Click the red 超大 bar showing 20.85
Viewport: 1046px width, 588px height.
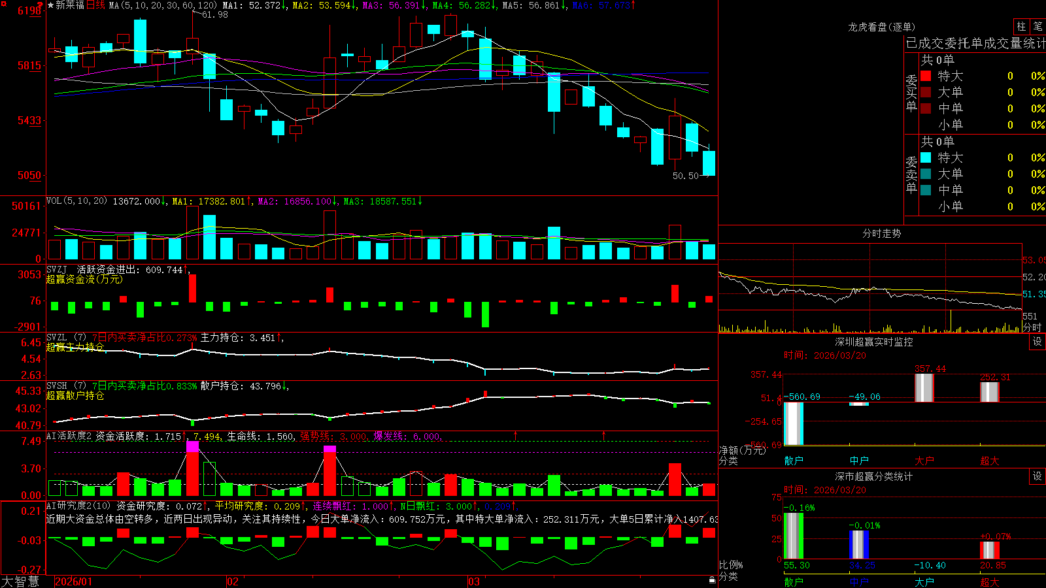(989, 550)
